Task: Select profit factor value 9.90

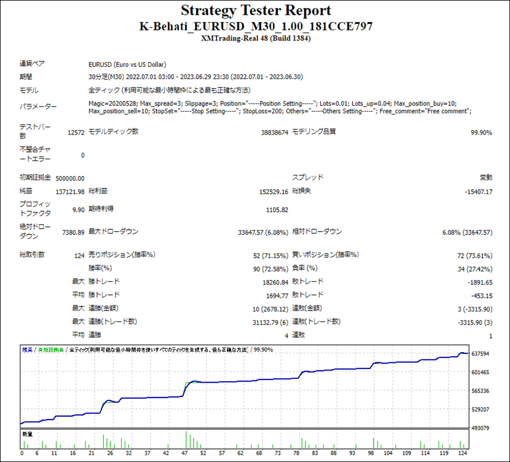Action: (x=78, y=210)
